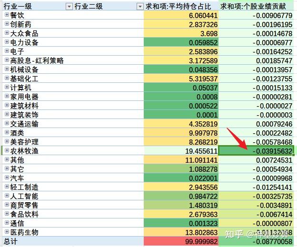Expand the 创新药 row
Viewport: 297px width, 247px height.
click(x=7, y=24)
